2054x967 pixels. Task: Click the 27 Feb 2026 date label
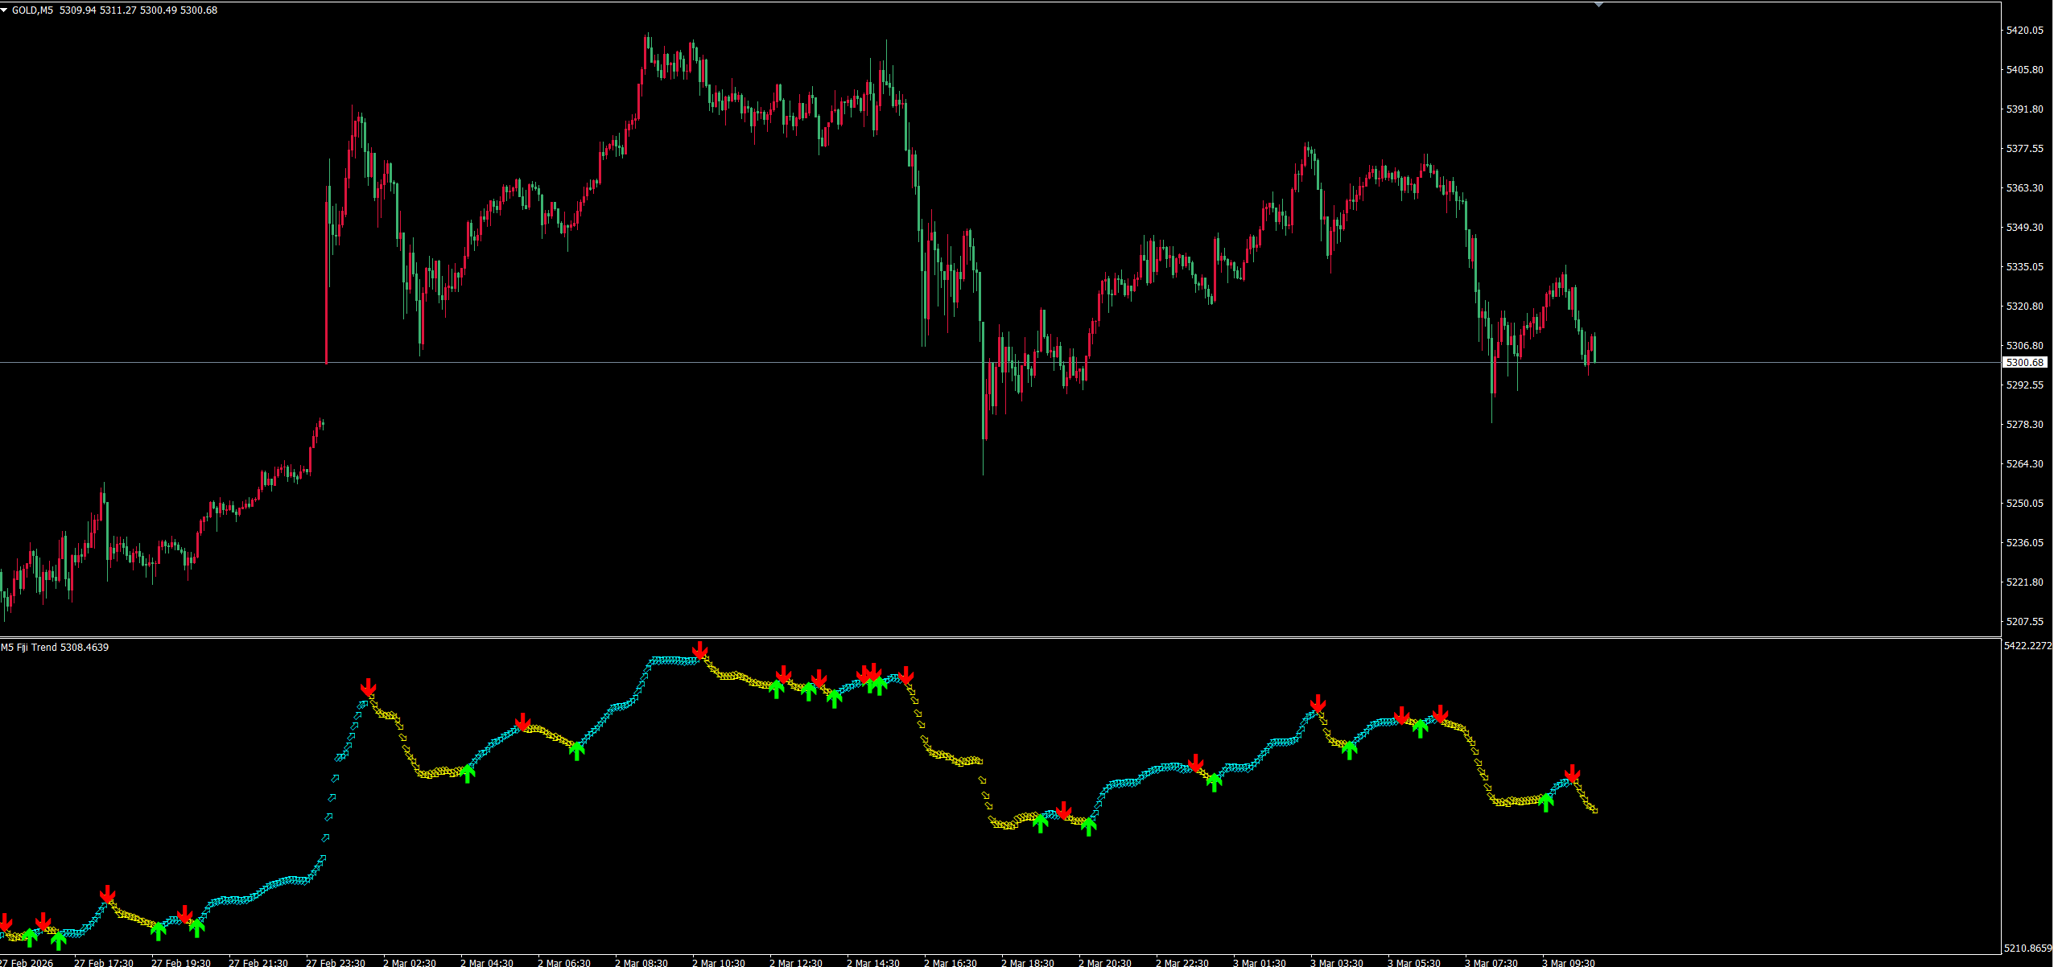click(27, 962)
